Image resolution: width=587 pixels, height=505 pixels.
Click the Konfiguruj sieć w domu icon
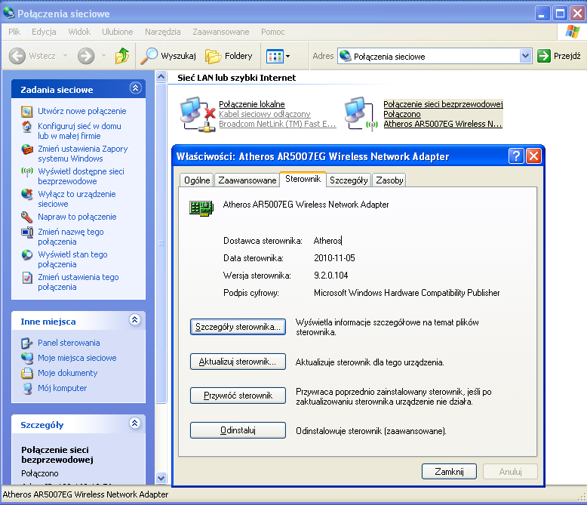click(27, 127)
